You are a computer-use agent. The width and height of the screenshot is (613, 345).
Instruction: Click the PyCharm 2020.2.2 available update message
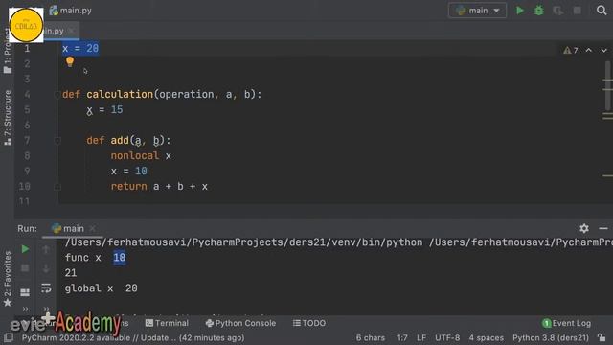133,338
